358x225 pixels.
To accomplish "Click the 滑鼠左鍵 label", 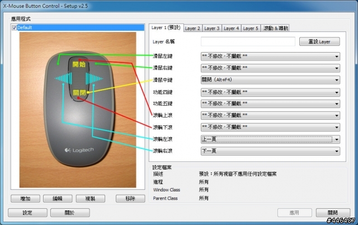I will tap(163, 56).
